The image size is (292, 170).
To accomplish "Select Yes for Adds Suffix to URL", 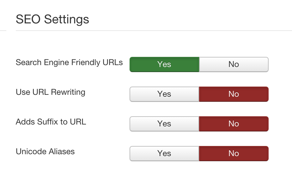I will tap(164, 124).
